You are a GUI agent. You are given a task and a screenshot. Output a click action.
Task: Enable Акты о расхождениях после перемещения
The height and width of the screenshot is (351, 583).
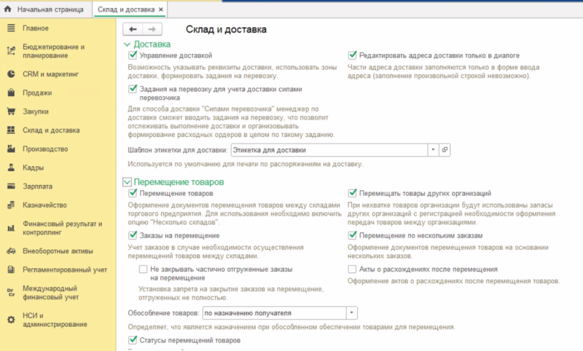point(353,269)
